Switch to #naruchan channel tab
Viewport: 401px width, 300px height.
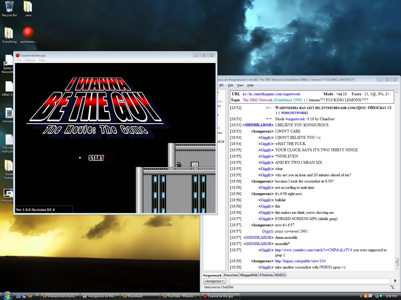231,275
